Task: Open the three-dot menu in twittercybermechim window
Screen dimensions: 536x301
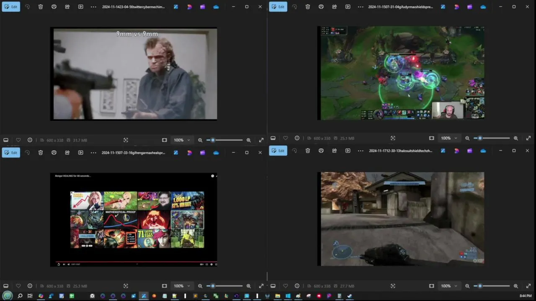Action: click(x=93, y=7)
